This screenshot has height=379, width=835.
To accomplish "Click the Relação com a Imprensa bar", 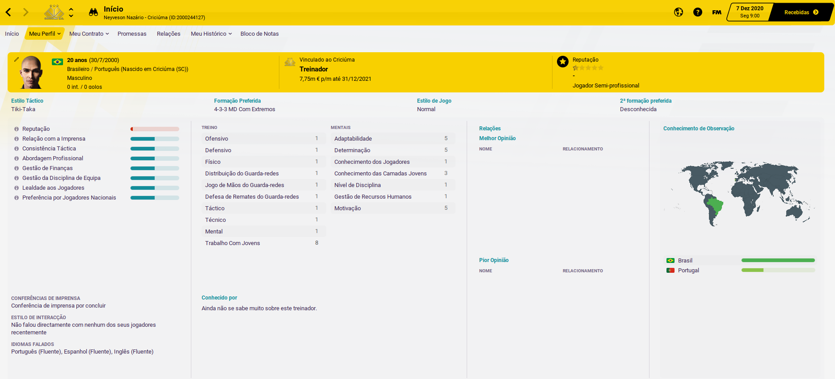I will [155, 139].
